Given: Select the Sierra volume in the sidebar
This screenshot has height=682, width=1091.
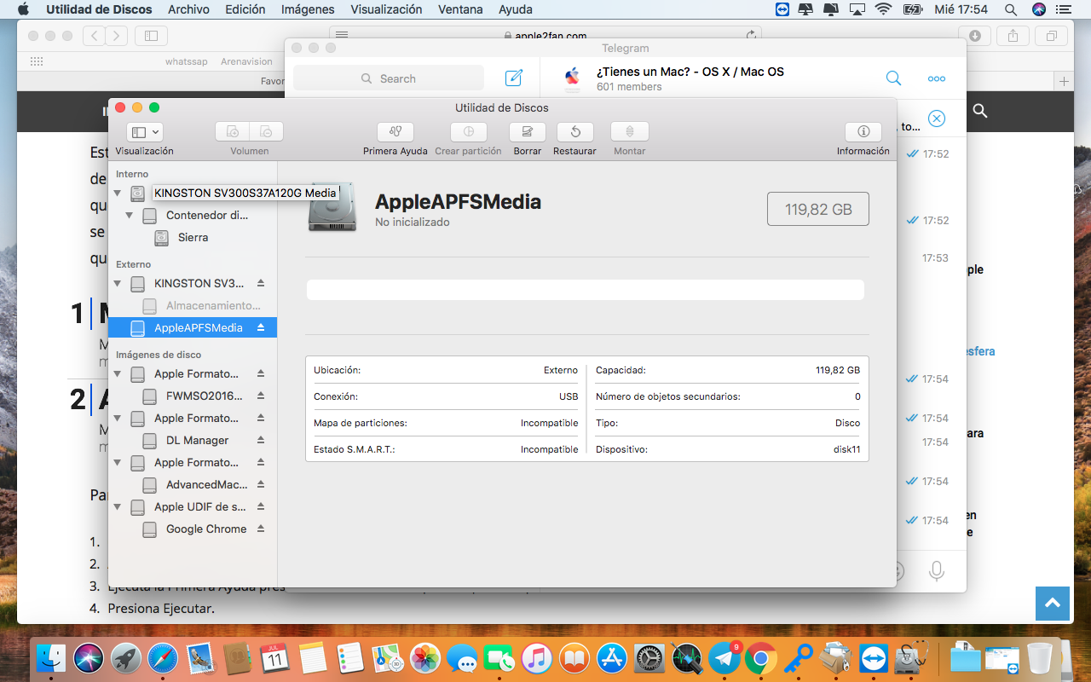Looking at the screenshot, I should [x=193, y=237].
